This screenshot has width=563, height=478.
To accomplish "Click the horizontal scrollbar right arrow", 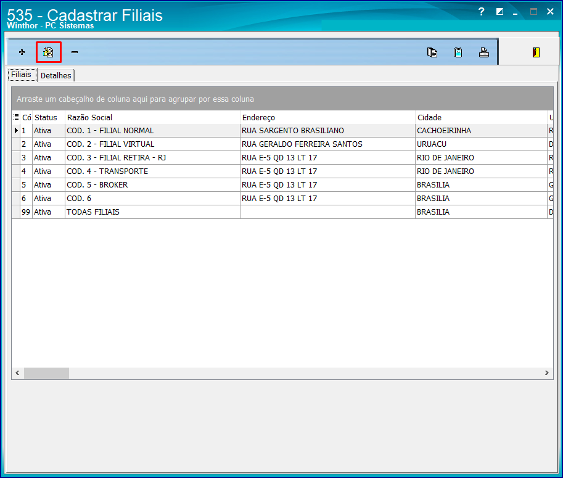I will pyautogui.click(x=547, y=373).
